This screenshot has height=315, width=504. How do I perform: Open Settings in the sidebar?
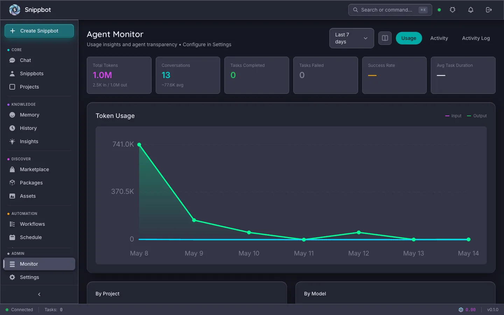39,277
